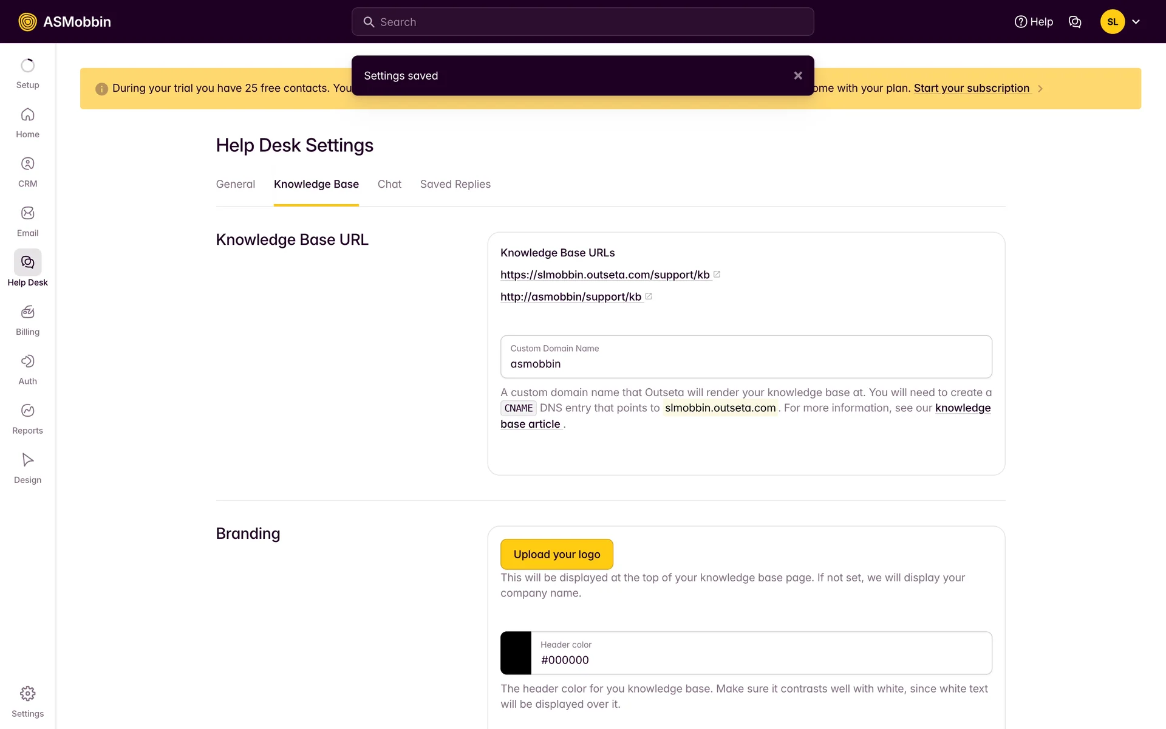Open the Design section icon
Screen dimensions: 1166x729
coord(27,460)
